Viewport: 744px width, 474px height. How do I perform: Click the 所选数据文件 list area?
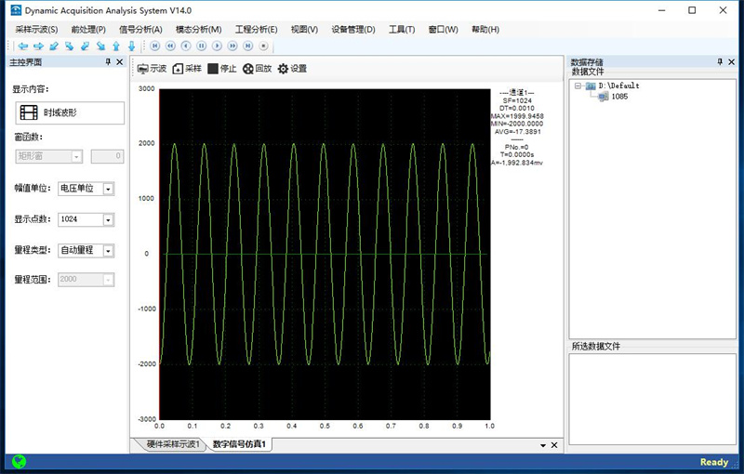coord(653,400)
